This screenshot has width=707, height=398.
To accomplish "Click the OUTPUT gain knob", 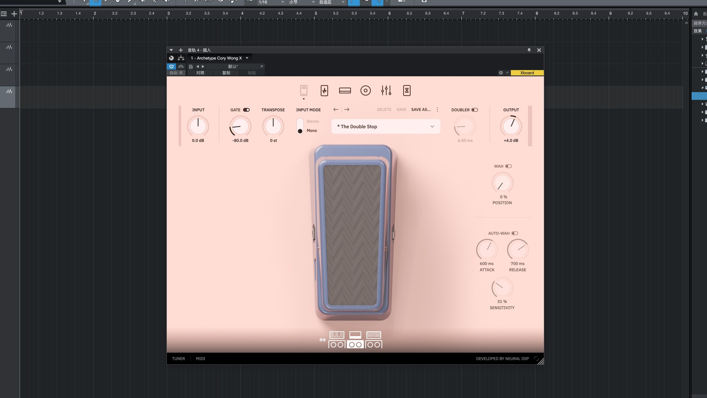I will click(511, 126).
